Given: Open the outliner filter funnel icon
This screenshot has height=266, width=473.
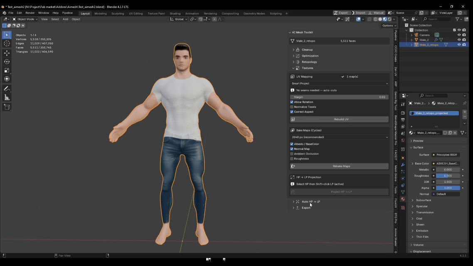Looking at the screenshot, I should pyautogui.click(x=457, y=19).
